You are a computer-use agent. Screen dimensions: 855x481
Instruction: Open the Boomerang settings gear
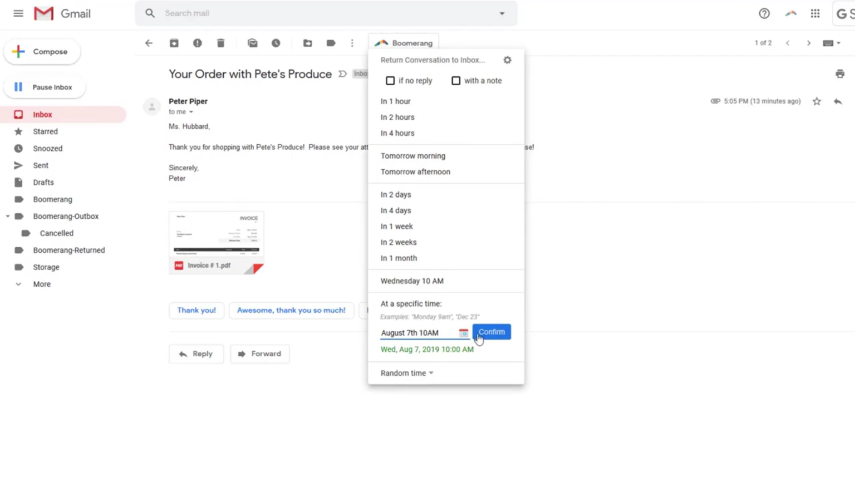pos(507,60)
